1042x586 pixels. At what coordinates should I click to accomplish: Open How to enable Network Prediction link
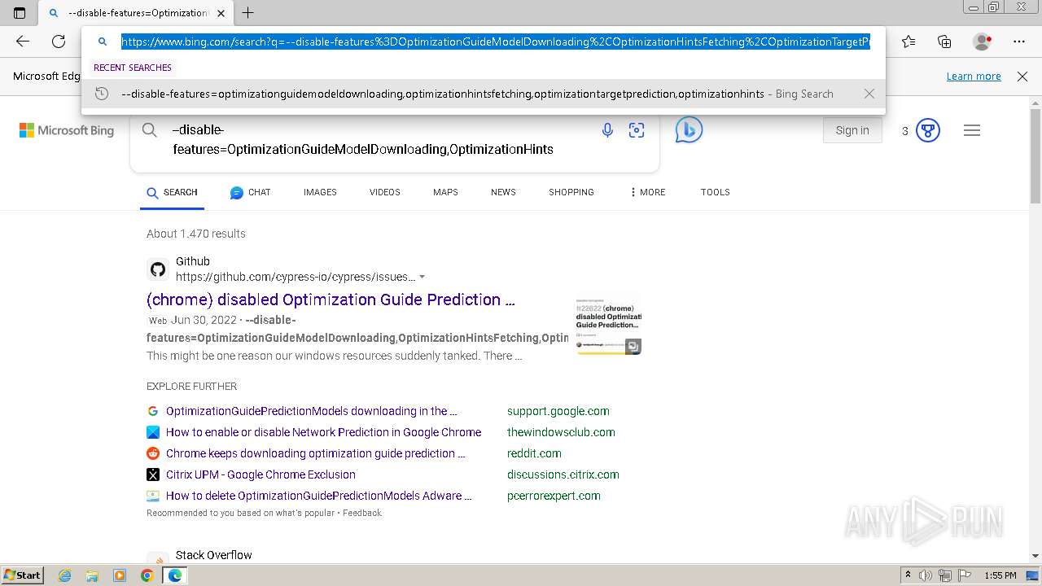tap(323, 432)
